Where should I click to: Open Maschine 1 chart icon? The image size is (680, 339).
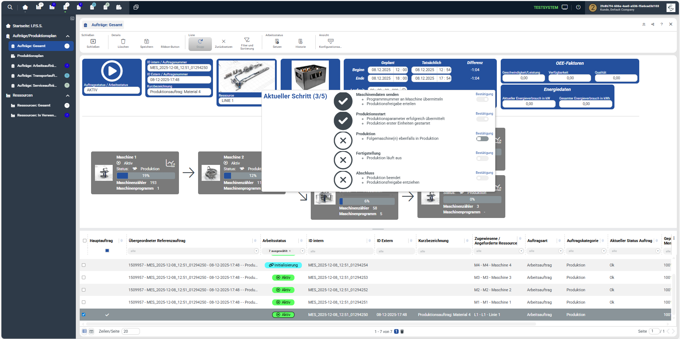170,163
